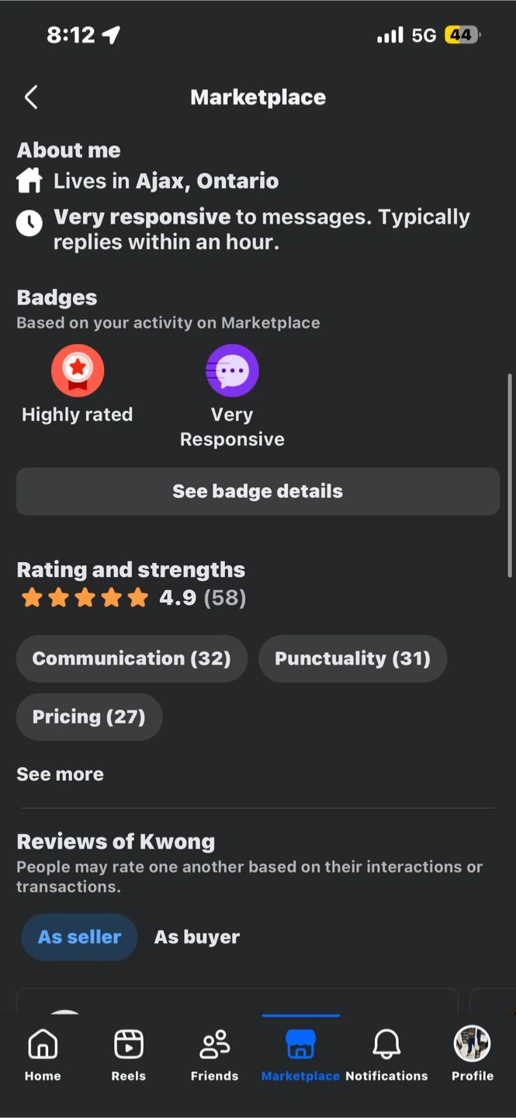This screenshot has height=1118, width=516.
Task: Tap the 4.9 (58) rating count
Action: (203, 598)
